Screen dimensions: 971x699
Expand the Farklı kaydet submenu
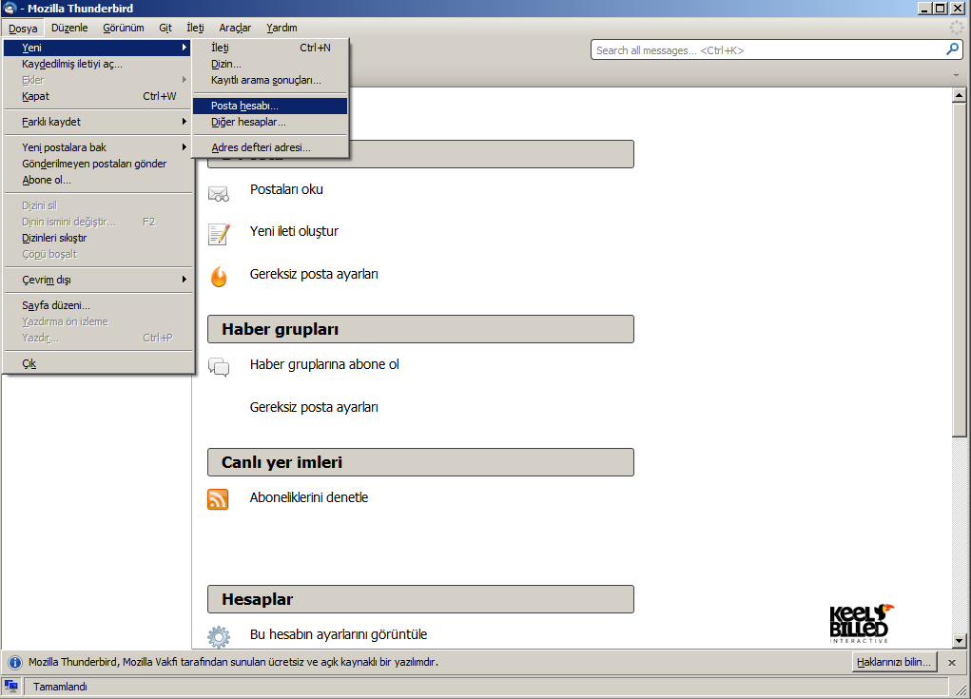point(98,122)
